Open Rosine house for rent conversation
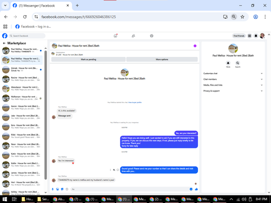This screenshot has width=271, height=203. click(x=22, y=79)
